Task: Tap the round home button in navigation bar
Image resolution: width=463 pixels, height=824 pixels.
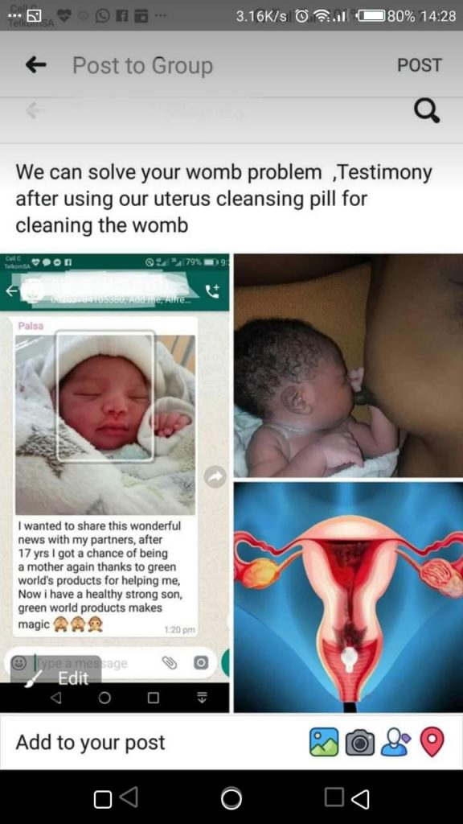Action: click(231, 798)
